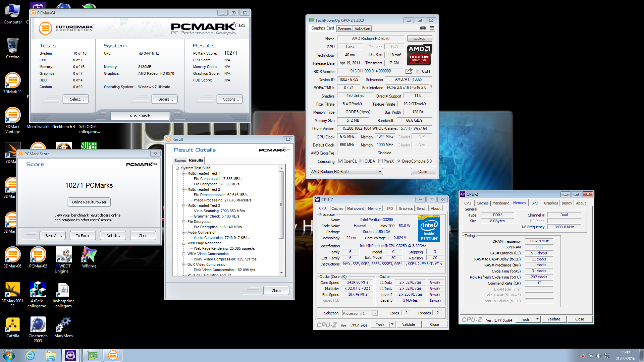Click Online ResultBrowser button

pyautogui.click(x=89, y=202)
